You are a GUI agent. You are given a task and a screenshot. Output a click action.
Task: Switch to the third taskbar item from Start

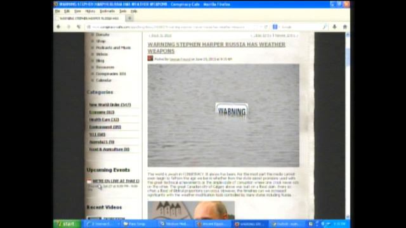click(x=176, y=224)
